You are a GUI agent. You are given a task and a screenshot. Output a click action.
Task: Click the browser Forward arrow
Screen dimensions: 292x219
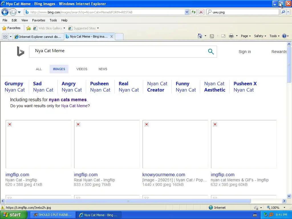[x=13, y=12]
